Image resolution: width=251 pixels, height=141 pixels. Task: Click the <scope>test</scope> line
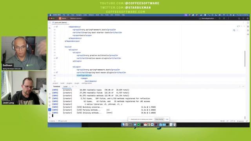click(82, 35)
